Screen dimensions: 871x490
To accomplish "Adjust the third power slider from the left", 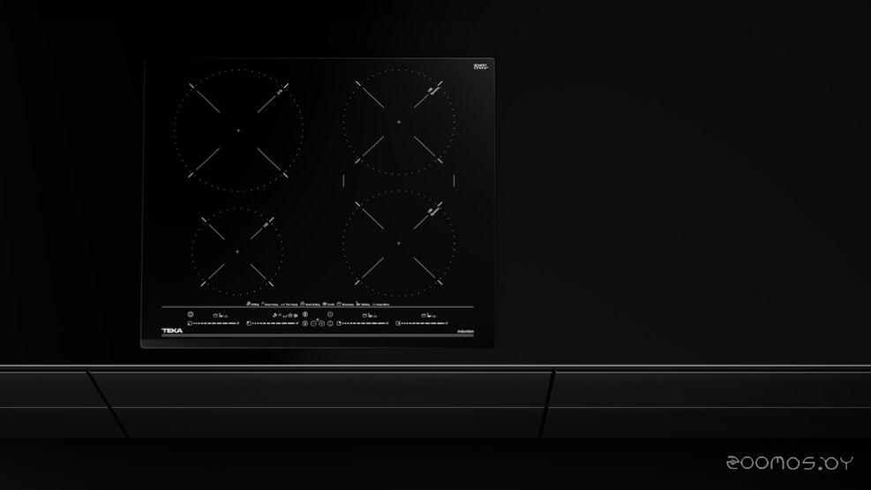I will pyautogui.click(x=365, y=323).
